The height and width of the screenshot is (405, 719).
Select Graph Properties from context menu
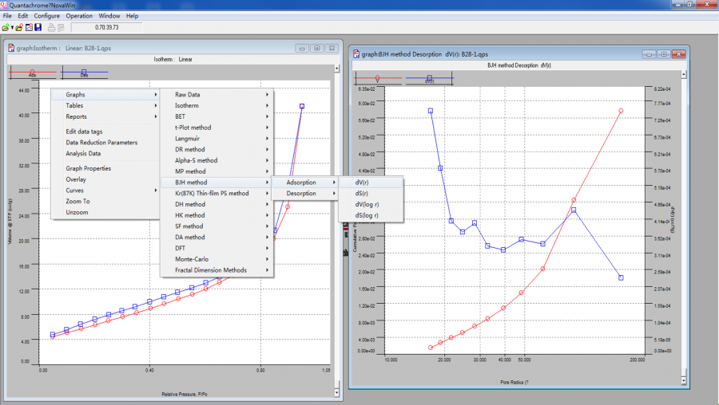88,168
